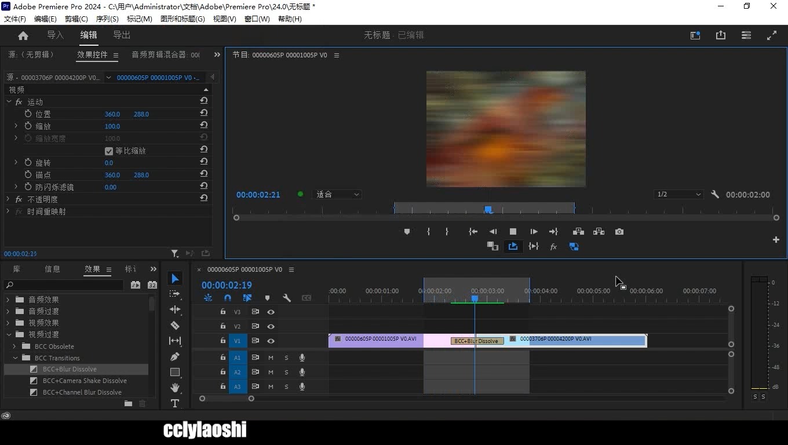Viewport: 788px width, 445px height.
Task: Pick the Track Select Forward tool
Action: (175, 294)
